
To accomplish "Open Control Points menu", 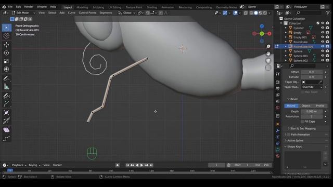I will pyautogui.click(x=87, y=12).
